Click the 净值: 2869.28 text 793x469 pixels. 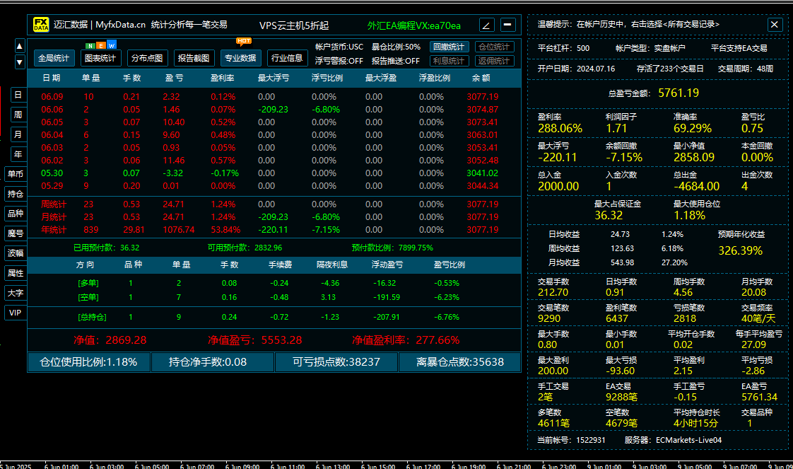[x=110, y=340]
